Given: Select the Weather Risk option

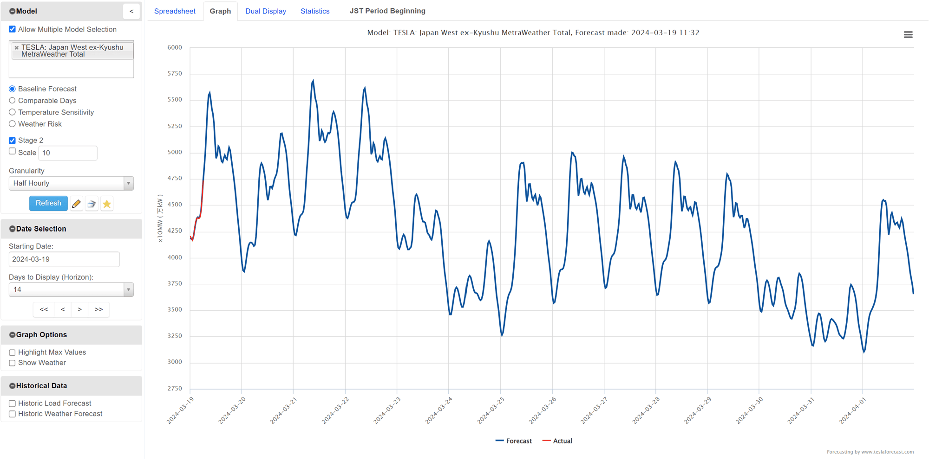Looking at the screenshot, I should 12,124.
